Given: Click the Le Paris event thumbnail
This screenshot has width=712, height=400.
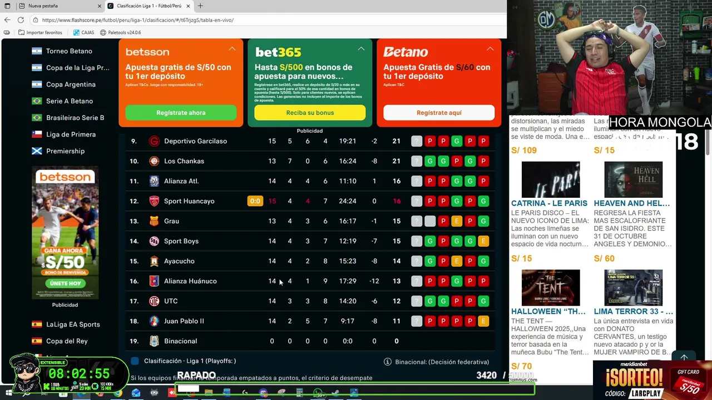Looking at the screenshot, I should [551, 179].
